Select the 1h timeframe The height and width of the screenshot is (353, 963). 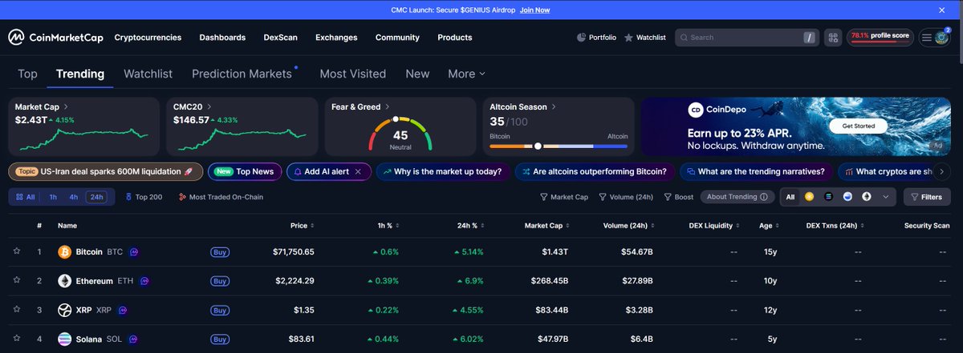click(53, 197)
